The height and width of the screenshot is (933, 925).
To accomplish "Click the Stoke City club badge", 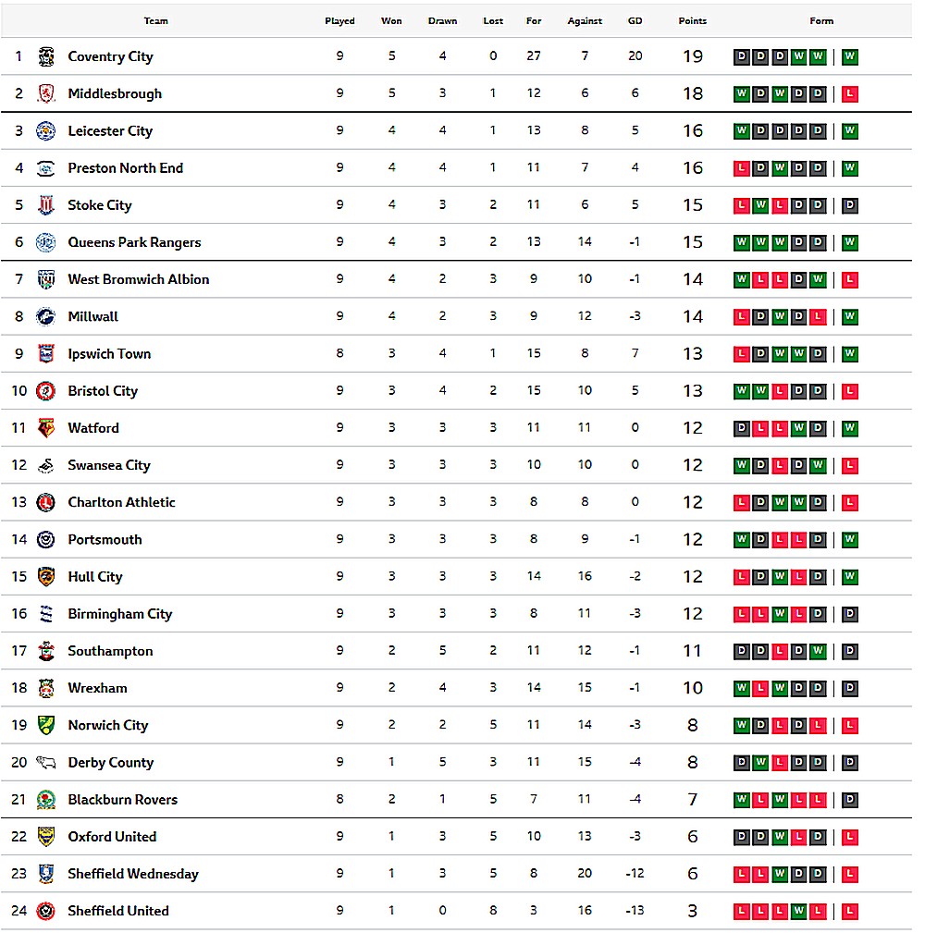I will pos(46,205).
